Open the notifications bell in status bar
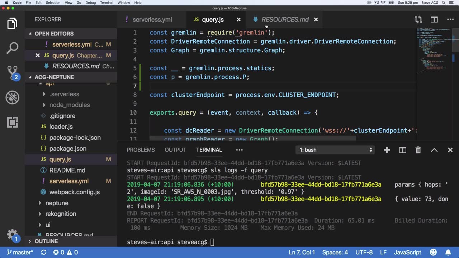The height and width of the screenshot is (258, 459). (x=449, y=252)
